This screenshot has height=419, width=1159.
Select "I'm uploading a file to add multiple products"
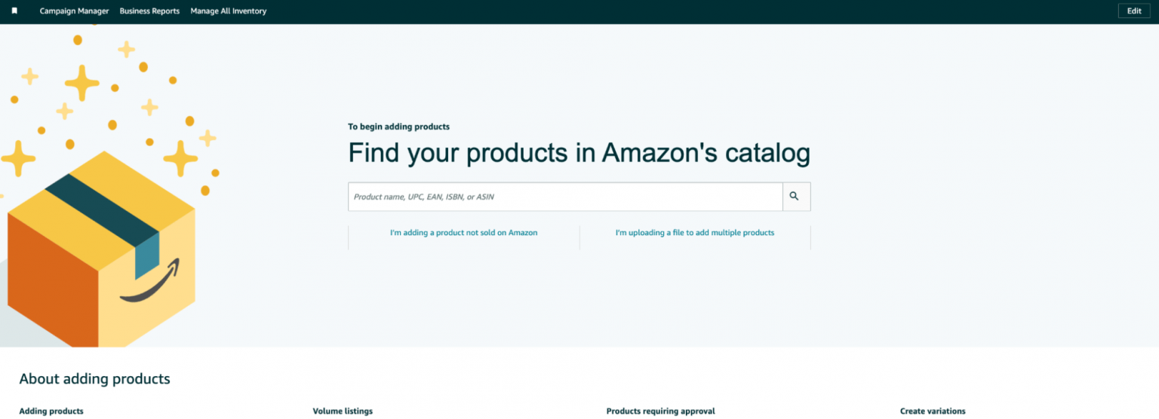(695, 233)
